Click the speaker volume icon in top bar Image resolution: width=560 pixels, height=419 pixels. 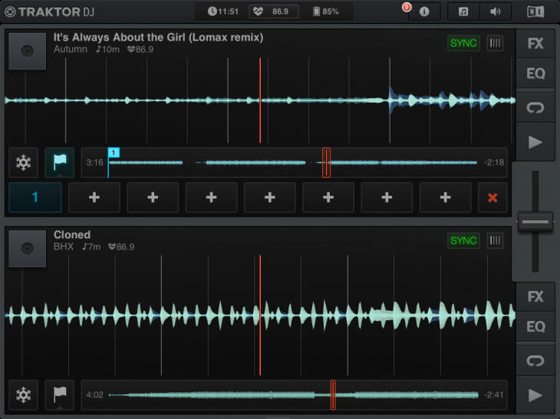pos(496,11)
